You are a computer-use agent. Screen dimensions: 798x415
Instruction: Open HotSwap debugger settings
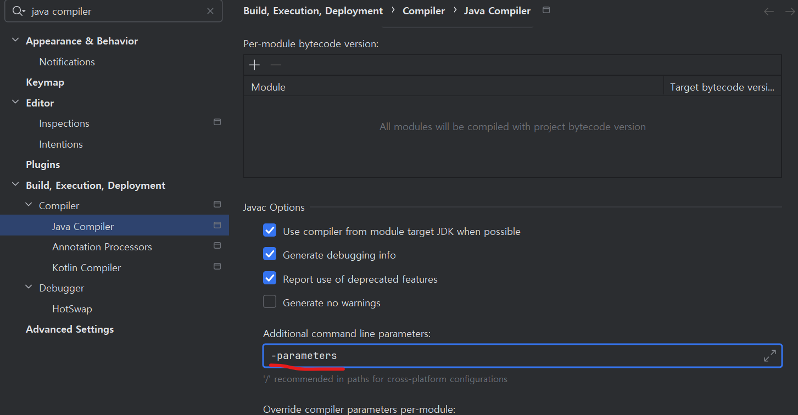coord(72,309)
